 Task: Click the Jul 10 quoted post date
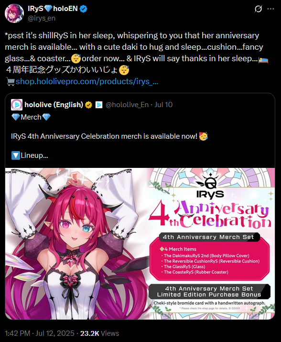coord(163,105)
